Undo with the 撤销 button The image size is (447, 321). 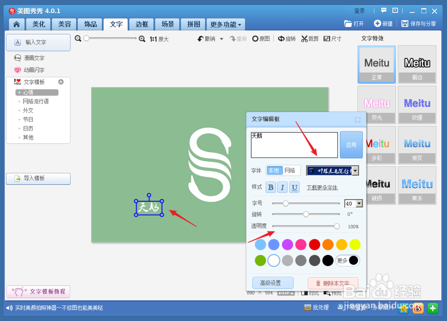click(x=207, y=39)
